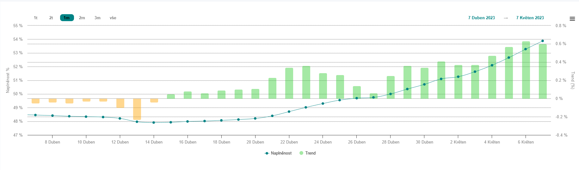Select the 1t time range
Screen dimensions: 579x170
pos(36,18)
